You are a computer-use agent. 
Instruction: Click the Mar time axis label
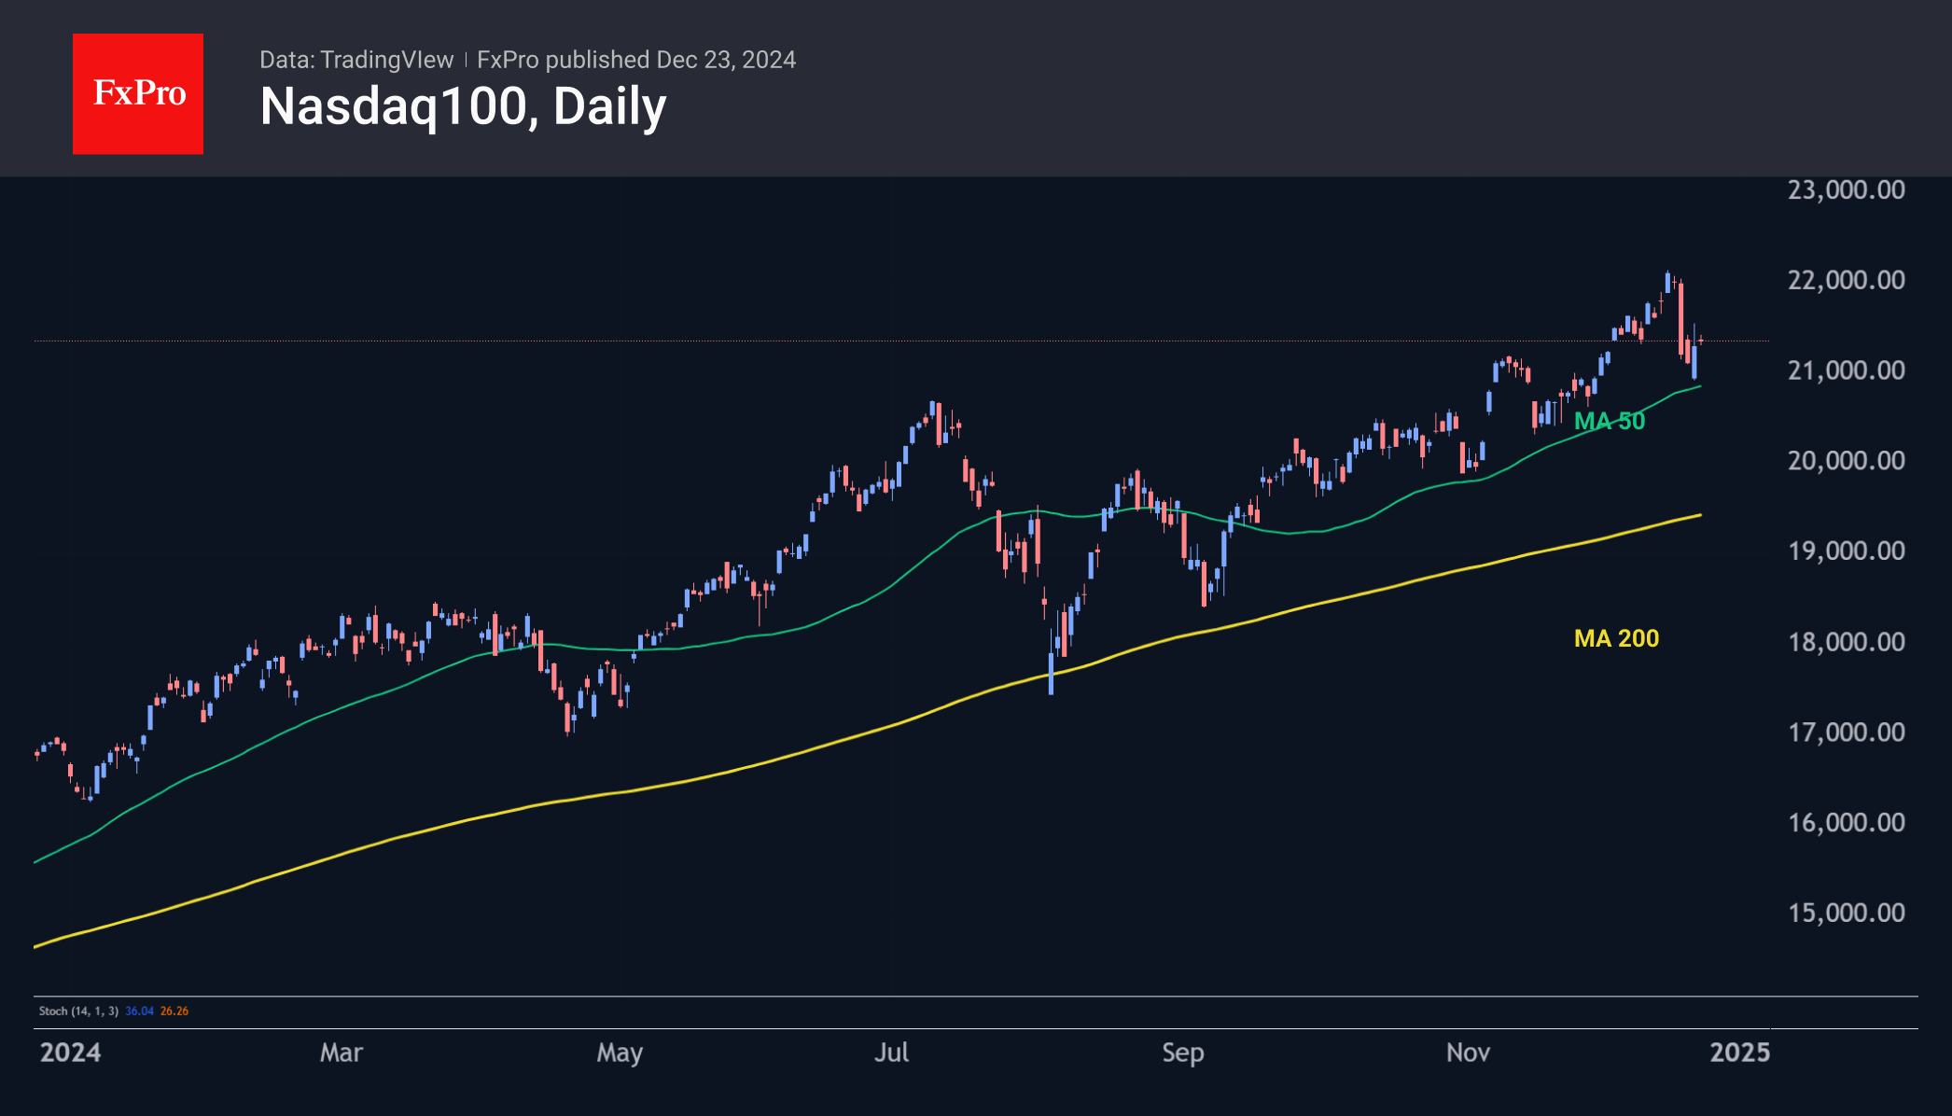coord(341,1053)
